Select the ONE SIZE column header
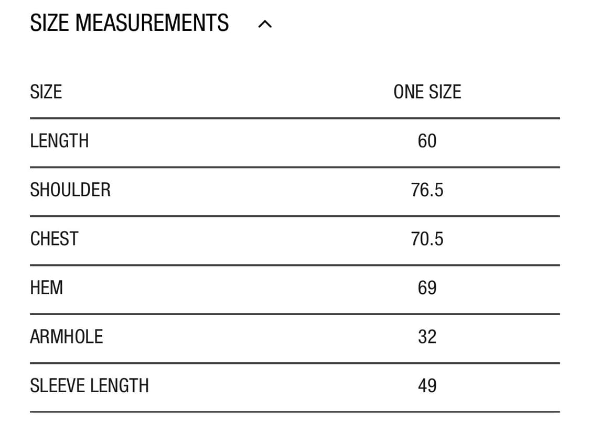 (427, 92)
